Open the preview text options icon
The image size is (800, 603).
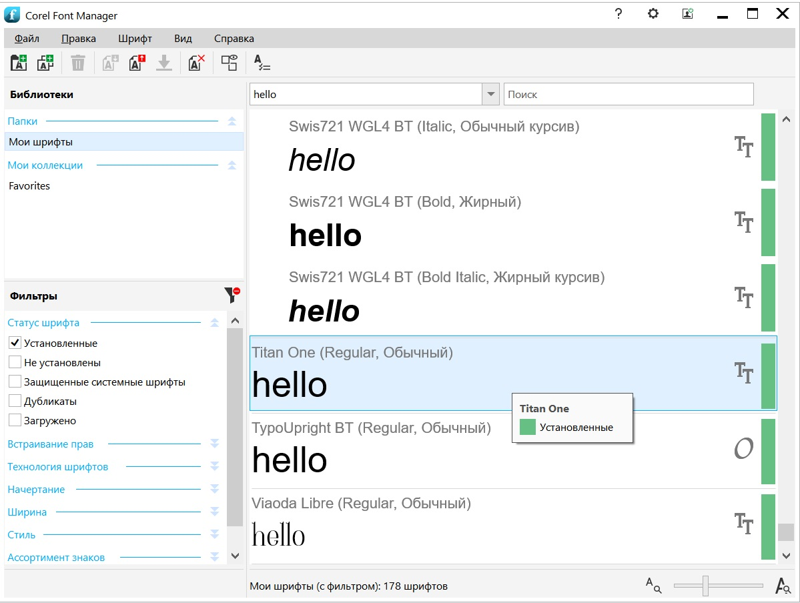coord(262,63)
